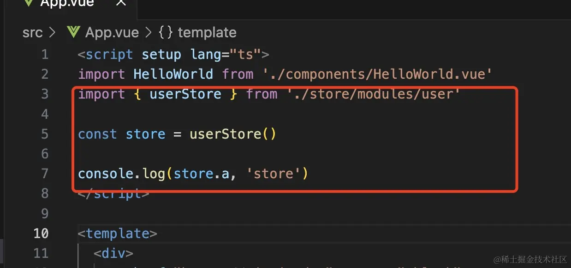Click the HelloWorld identifier on line 2

[x=173, y=74]
